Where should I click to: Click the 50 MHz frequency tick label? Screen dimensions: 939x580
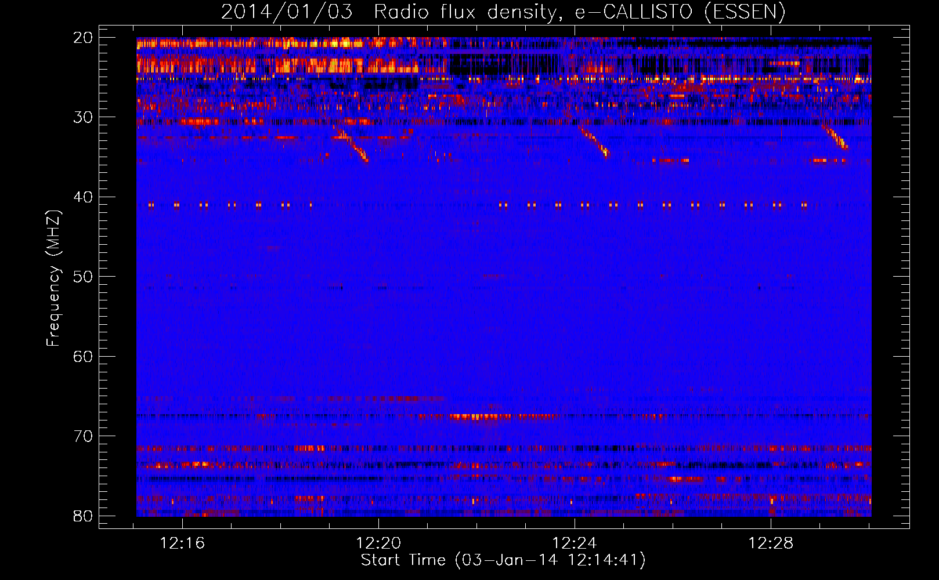(x=83, y=277)
